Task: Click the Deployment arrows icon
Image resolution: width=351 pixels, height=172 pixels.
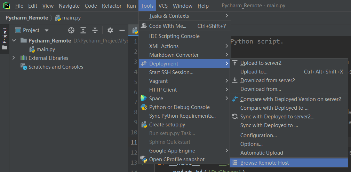Action: coord(143,64)
